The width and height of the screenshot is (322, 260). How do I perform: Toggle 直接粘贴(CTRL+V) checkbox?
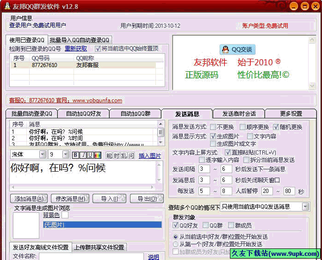228,152
